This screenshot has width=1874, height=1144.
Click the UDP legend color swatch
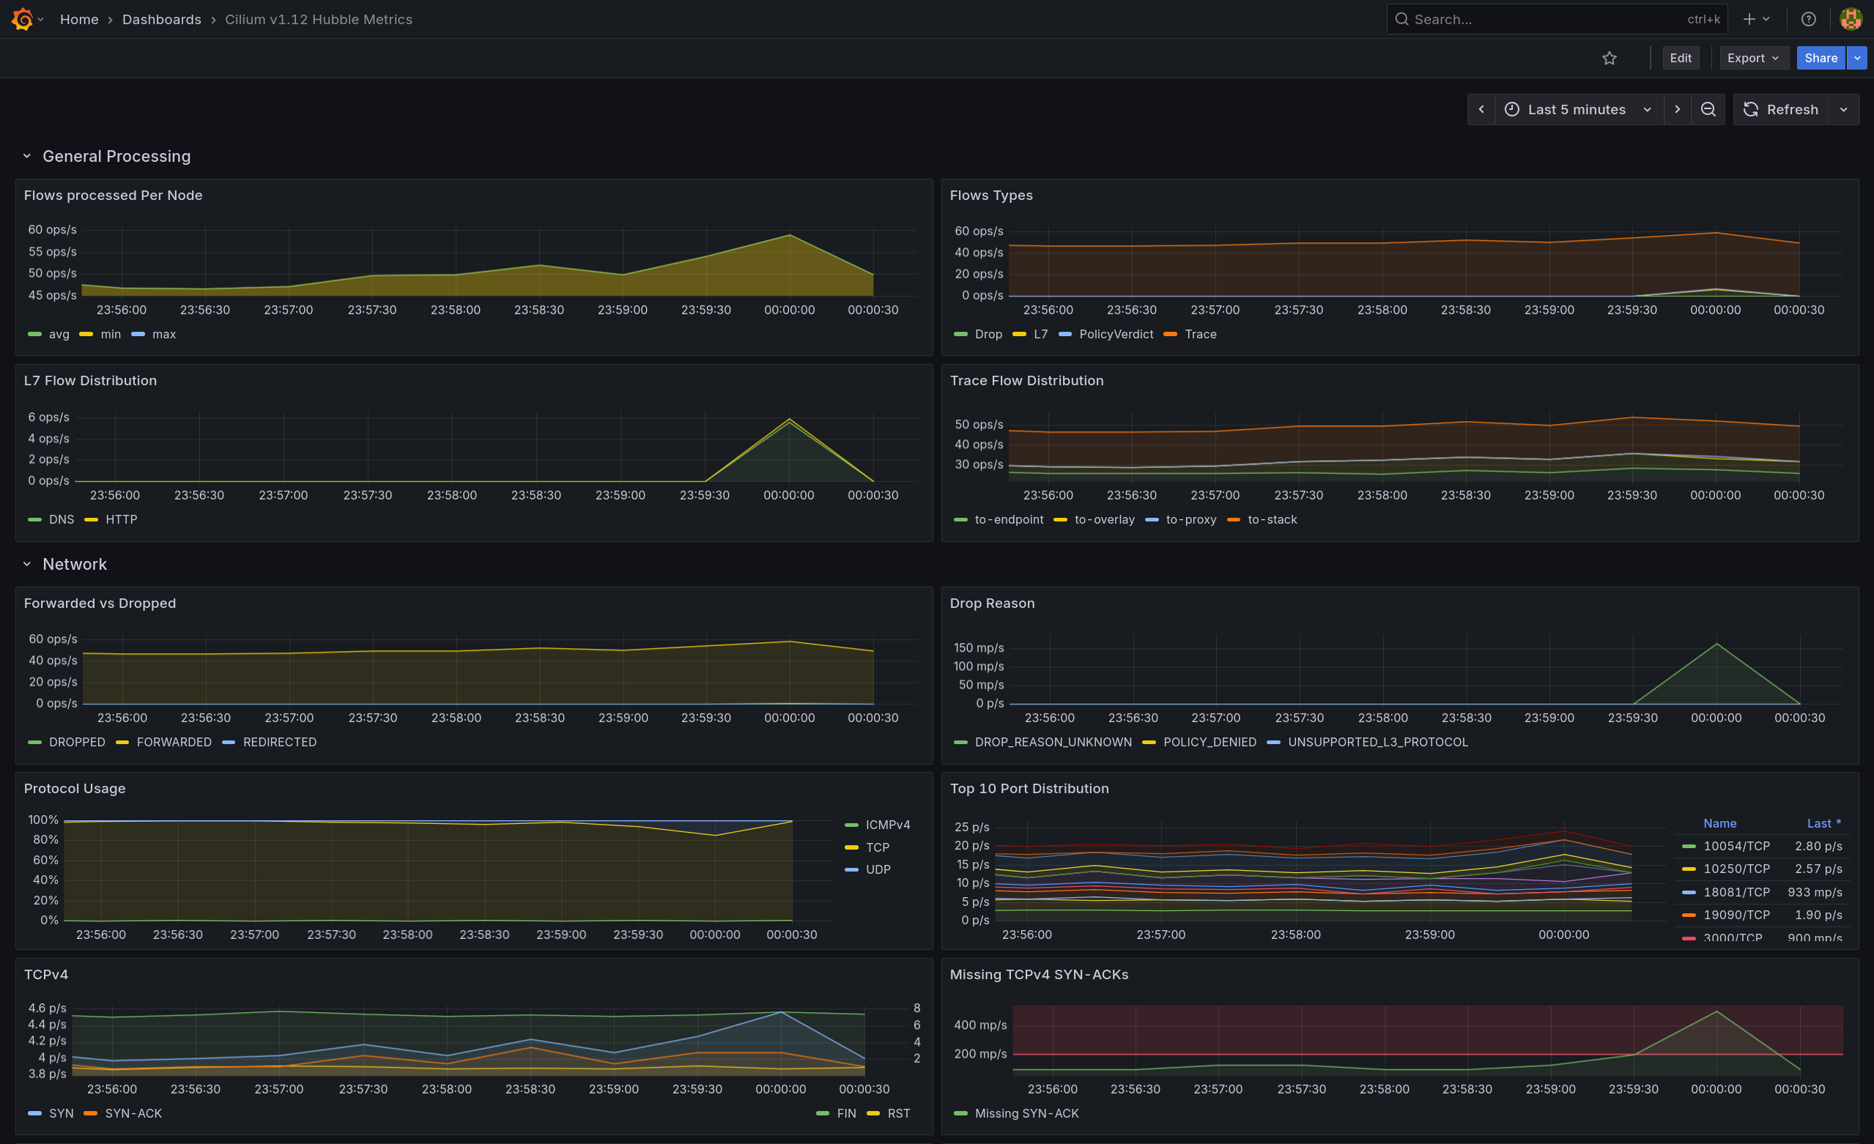(x=851, y=869)
